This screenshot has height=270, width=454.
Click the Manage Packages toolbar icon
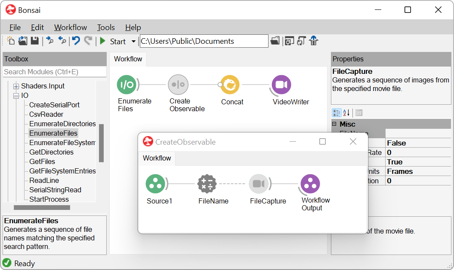(x=314, y=41)
